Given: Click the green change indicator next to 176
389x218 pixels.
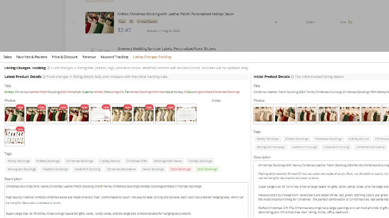Looking at the screenshot, I should tap(350, 22).
